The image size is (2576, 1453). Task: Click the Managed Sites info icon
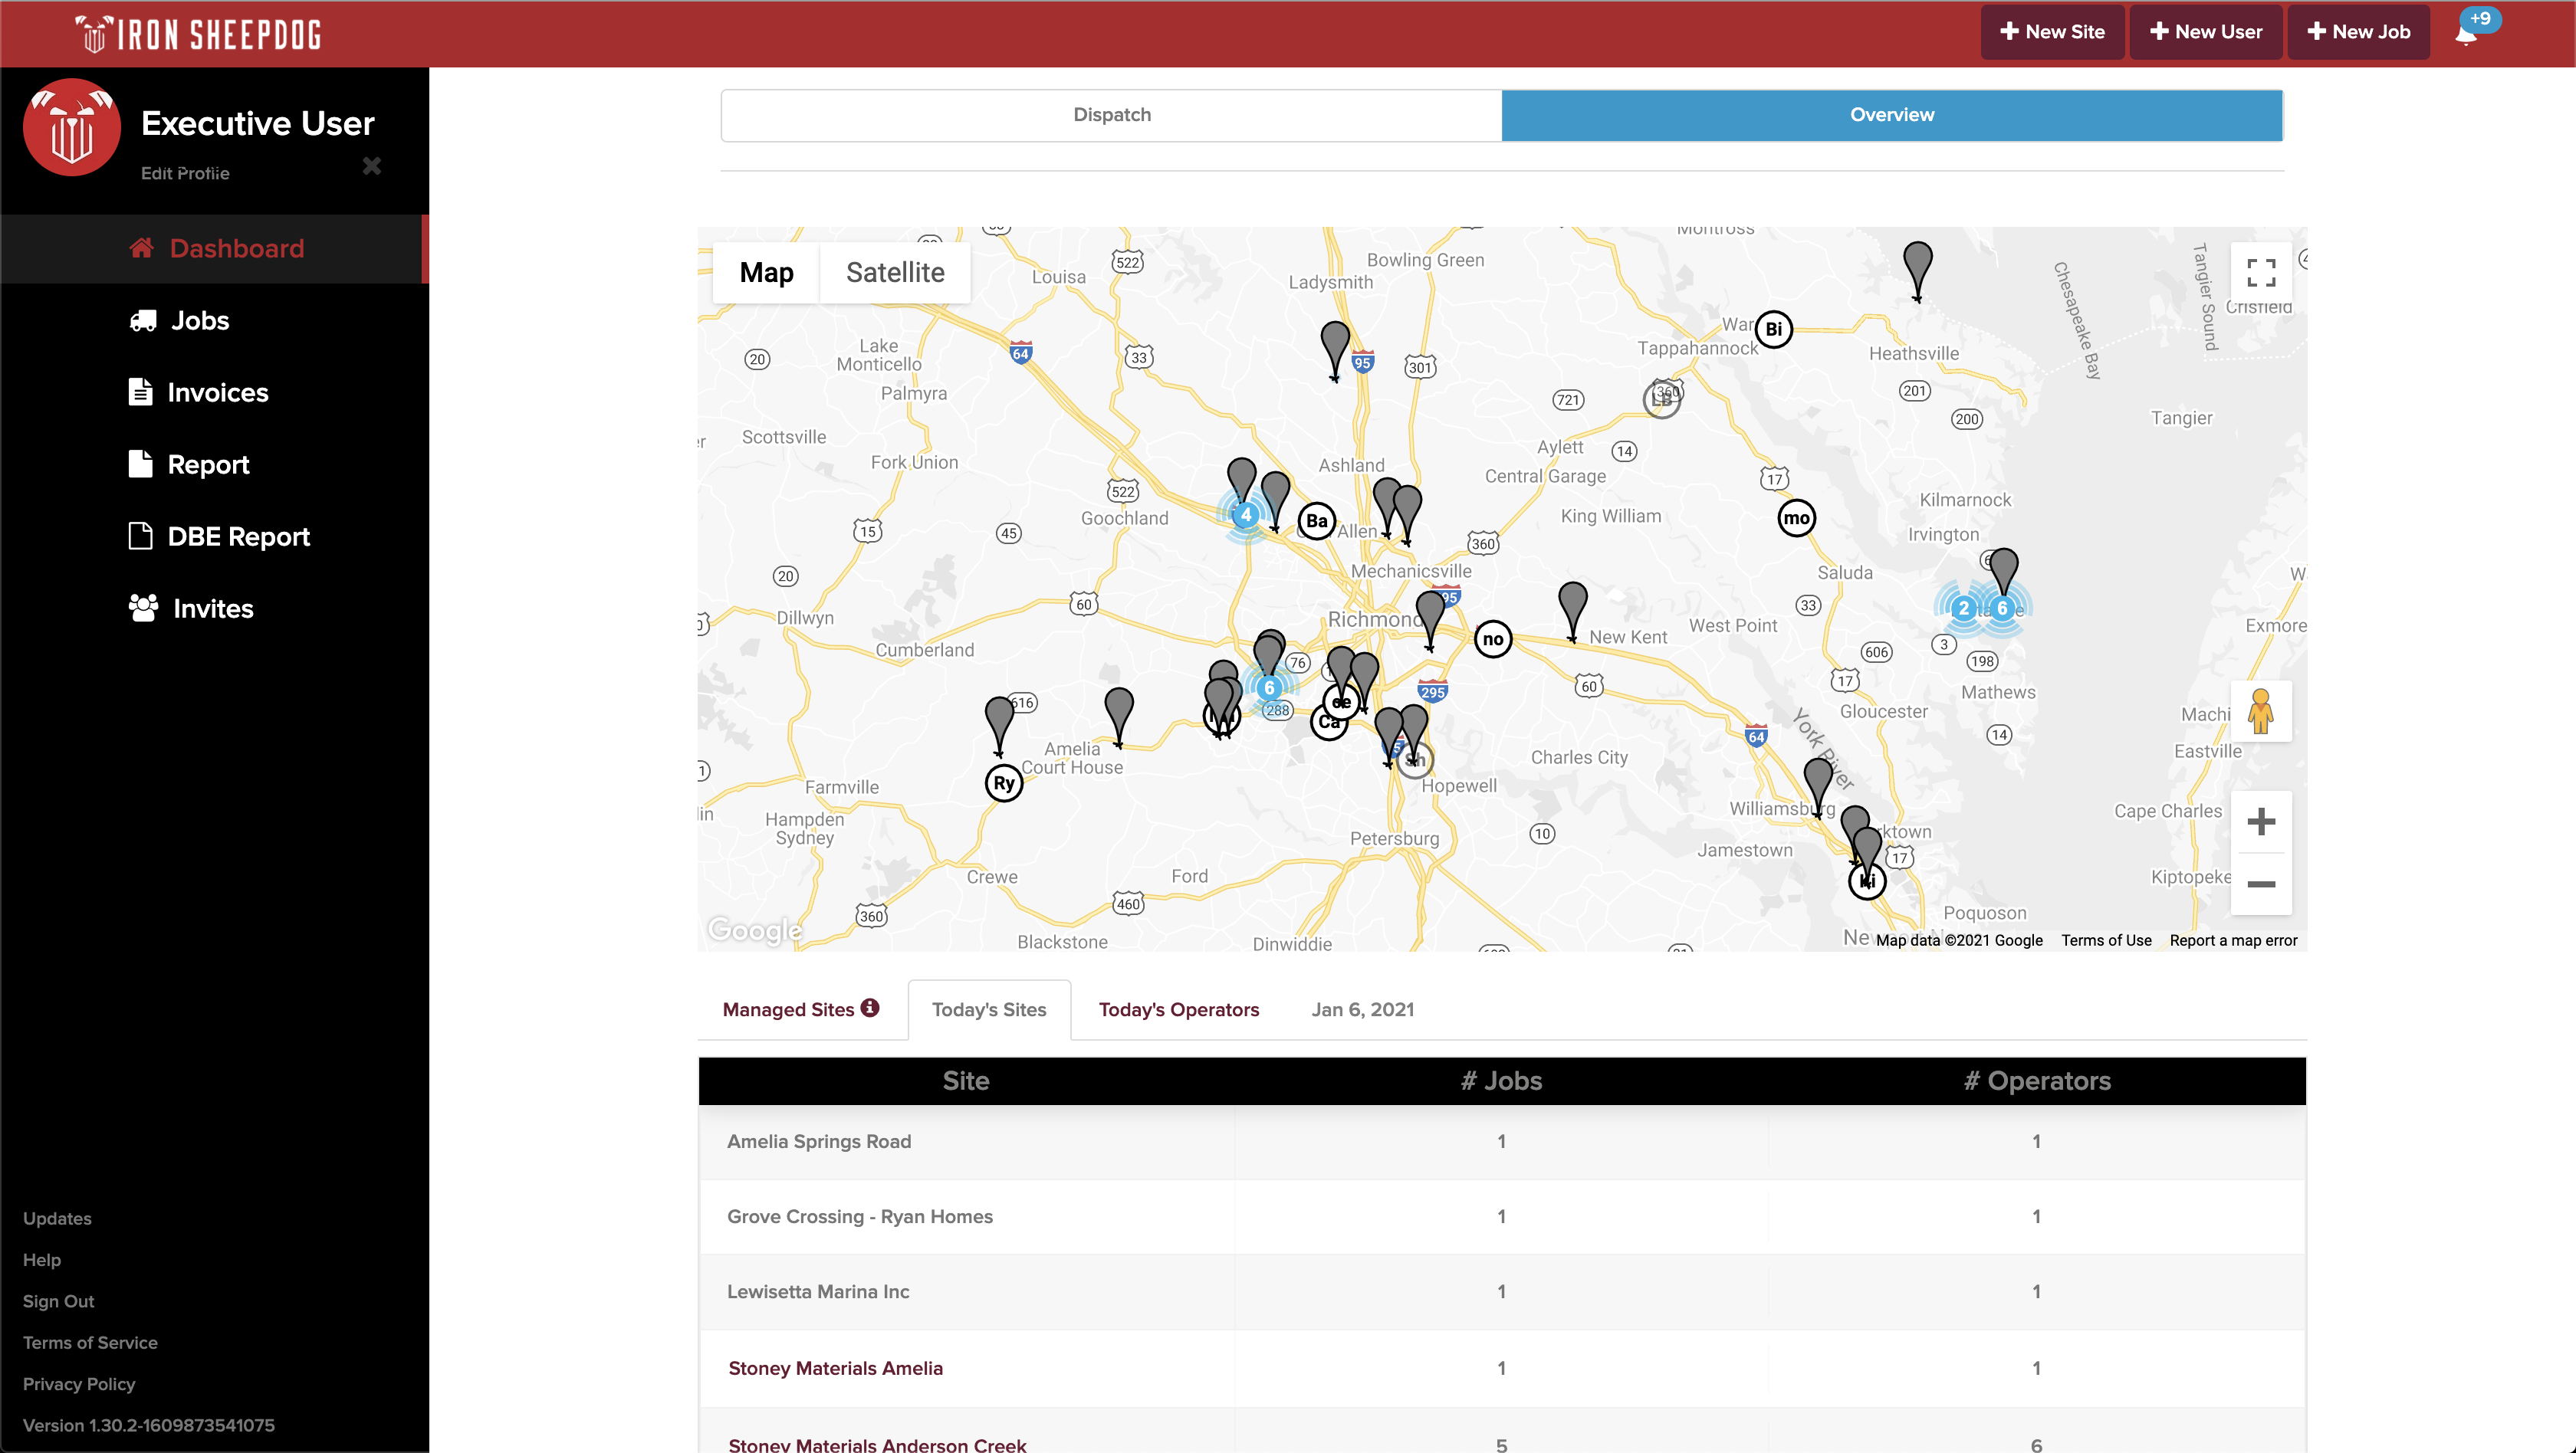(870, 1007)
